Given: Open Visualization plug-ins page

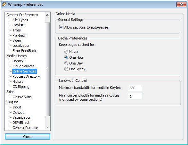Looking at the screenshot, I should click(x=22, y=117).
